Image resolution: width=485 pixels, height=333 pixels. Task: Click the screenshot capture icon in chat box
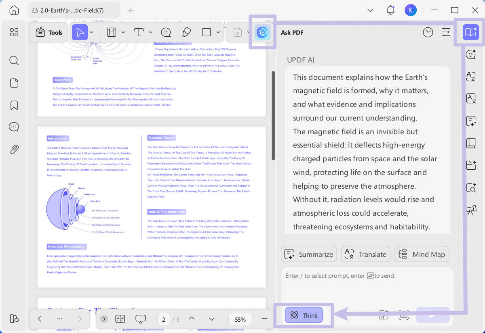(x=403, y=315)
